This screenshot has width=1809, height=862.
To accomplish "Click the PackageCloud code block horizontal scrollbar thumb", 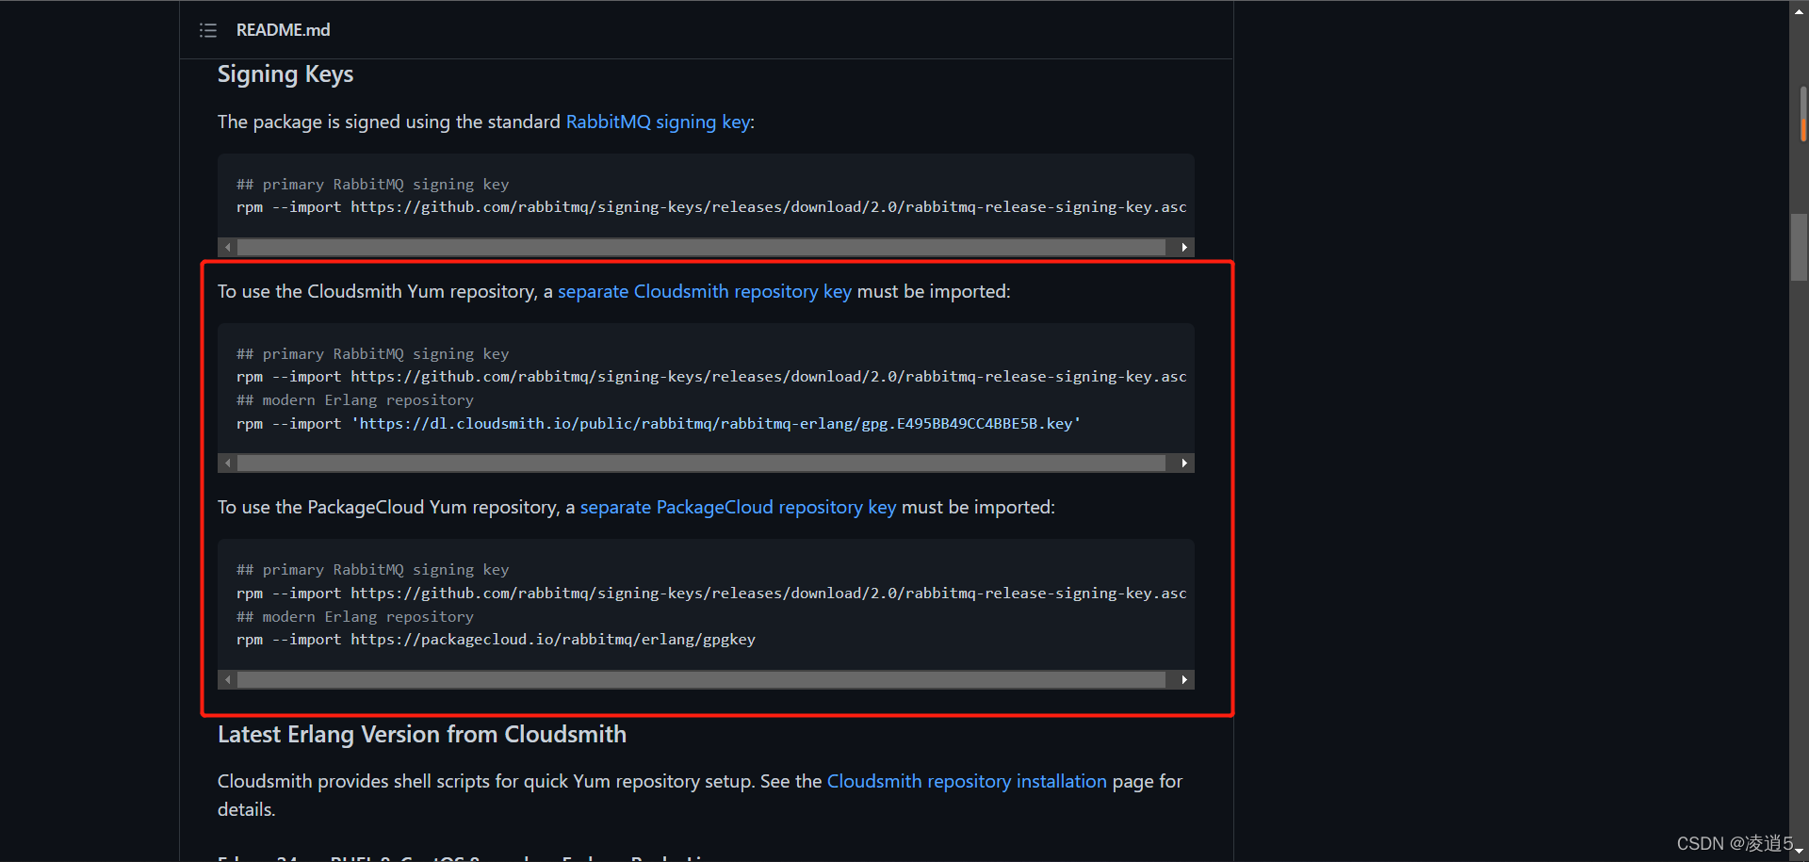I will [x=701, y=679].
